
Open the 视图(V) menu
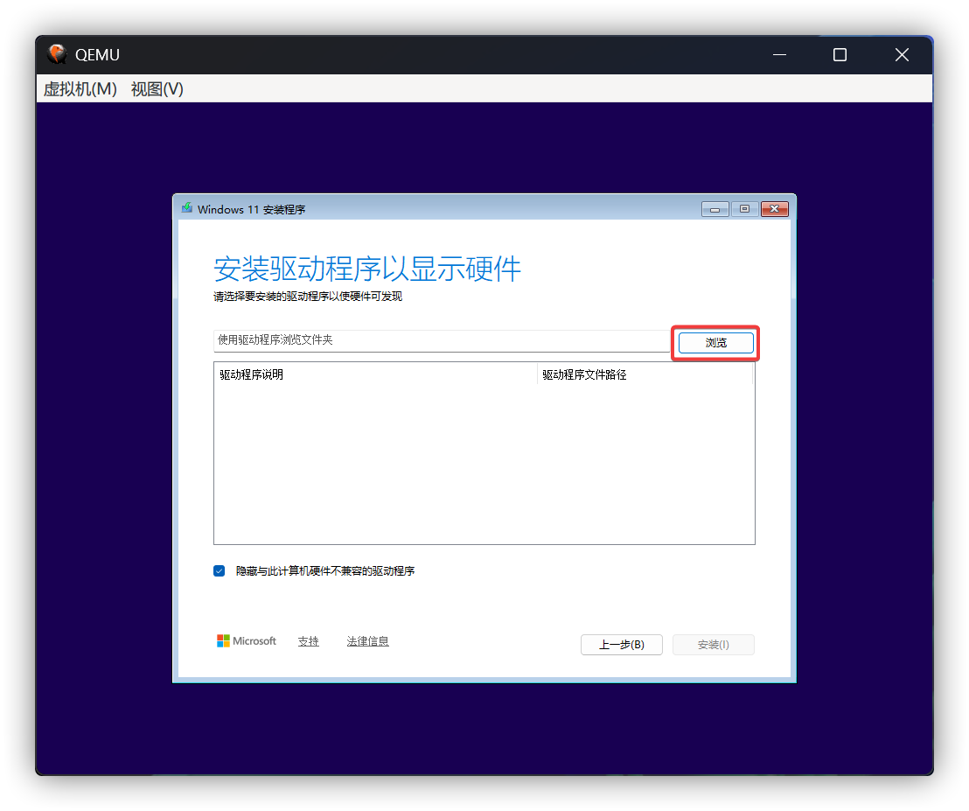157,89
